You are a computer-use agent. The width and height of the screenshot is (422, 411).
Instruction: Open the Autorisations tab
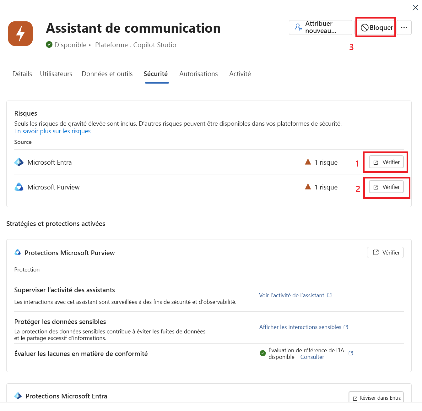[199, 74]
